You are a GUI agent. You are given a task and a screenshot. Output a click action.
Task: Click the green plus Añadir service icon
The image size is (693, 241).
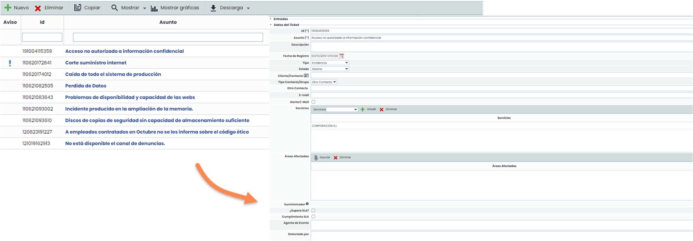363,109
